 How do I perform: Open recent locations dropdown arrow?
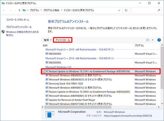coord(15,10)
